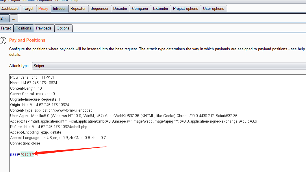Open the Decoder tab
This screenshot has height=172, width=306.
(x=120, y=9)
